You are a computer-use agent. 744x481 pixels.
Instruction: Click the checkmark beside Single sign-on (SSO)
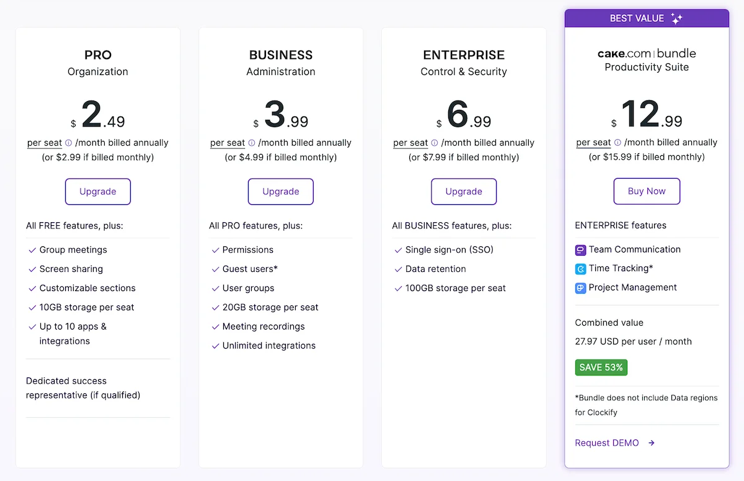pos(397,249)
